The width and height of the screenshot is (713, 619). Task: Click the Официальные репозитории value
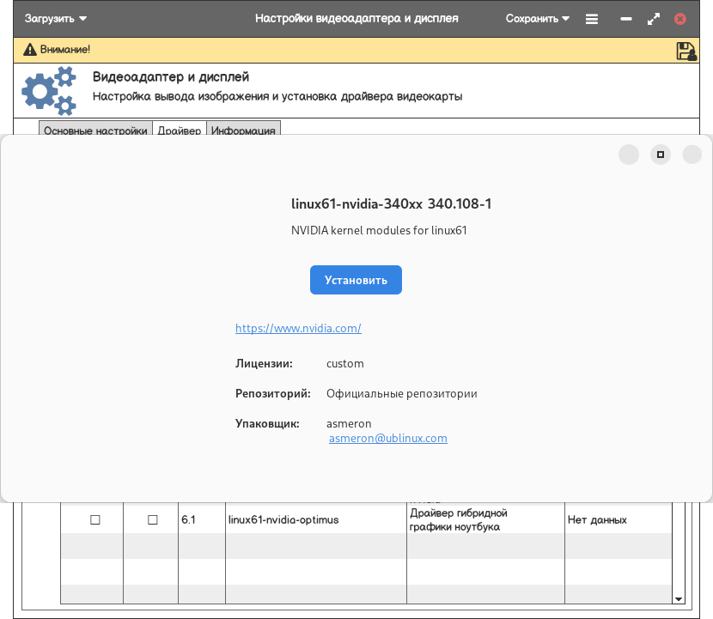(401, 393)
